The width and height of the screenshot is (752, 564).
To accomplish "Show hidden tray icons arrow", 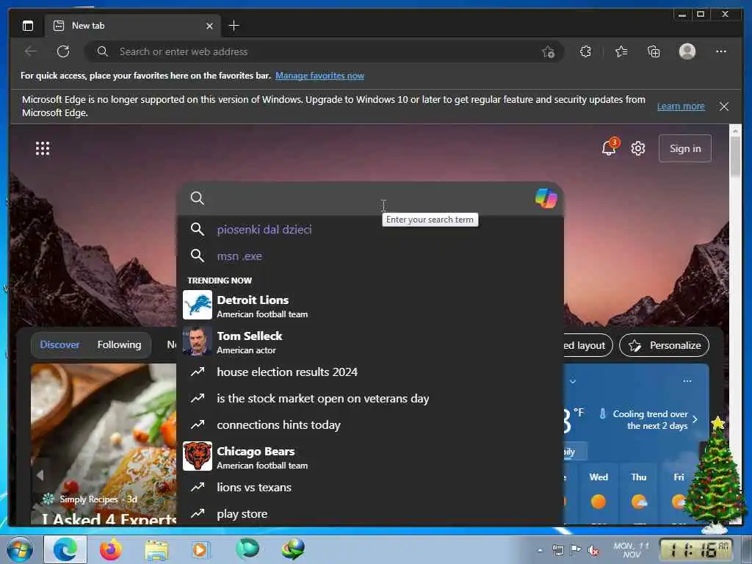I will (540, 551).
